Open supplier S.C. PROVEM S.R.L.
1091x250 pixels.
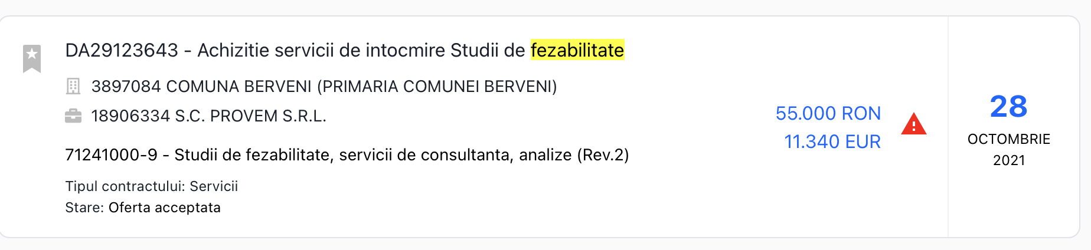click(250, 116)
